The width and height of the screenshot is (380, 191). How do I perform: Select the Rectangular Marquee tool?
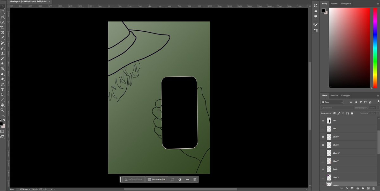point(2,12)
